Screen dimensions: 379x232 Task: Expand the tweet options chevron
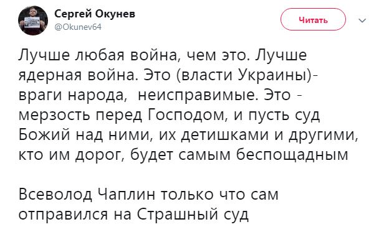coord(362,21)
